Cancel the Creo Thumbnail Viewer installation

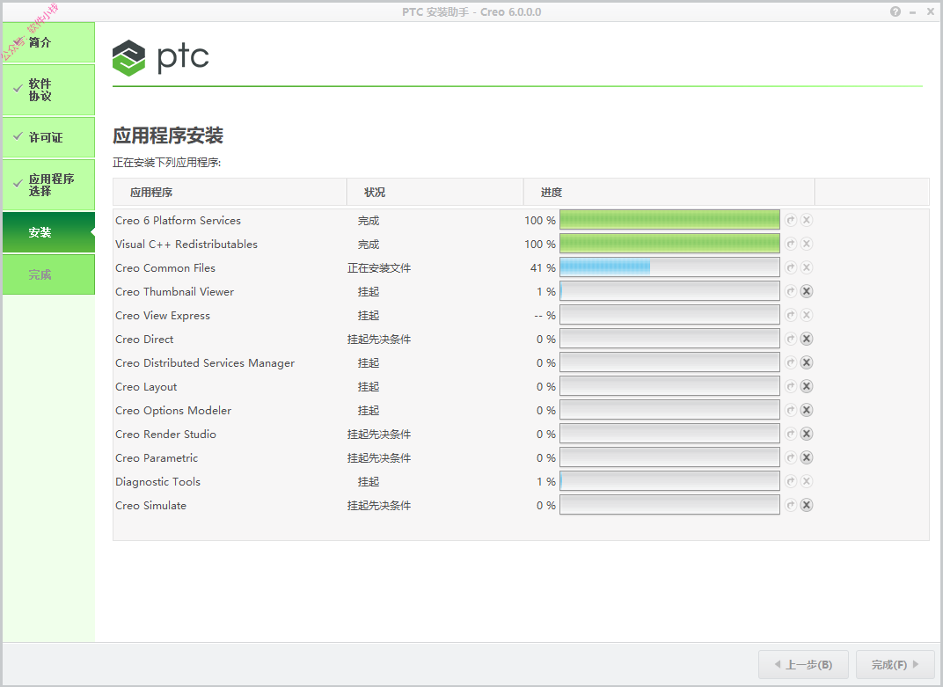[807, 291]
